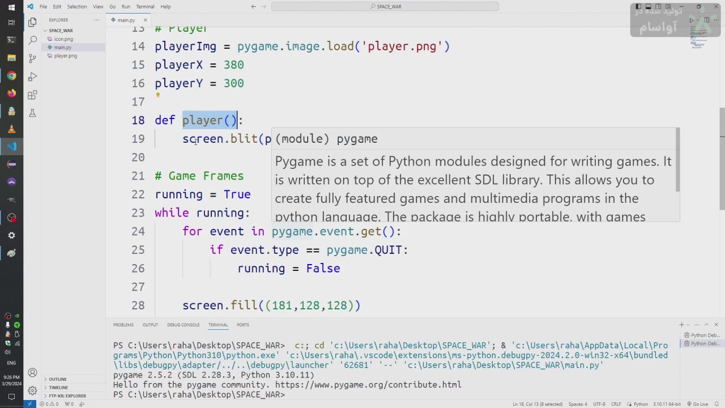
Task: Open the Search view in activity bar
Action: [32, 40]
